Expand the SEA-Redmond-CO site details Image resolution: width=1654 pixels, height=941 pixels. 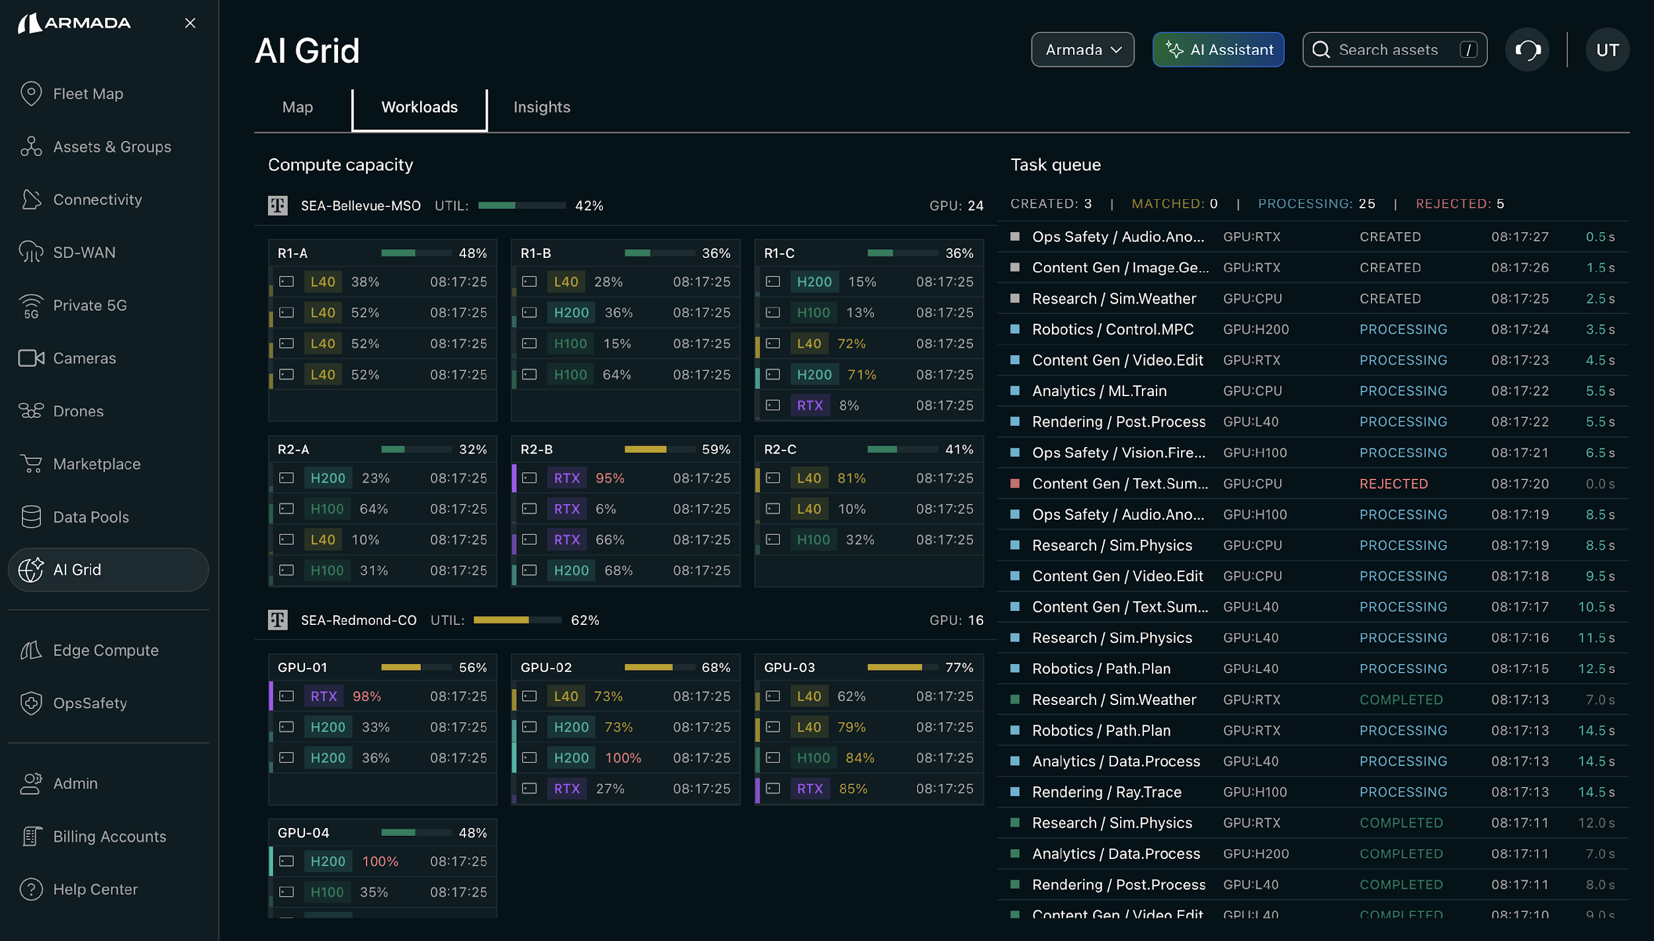(x=359, y=620)
